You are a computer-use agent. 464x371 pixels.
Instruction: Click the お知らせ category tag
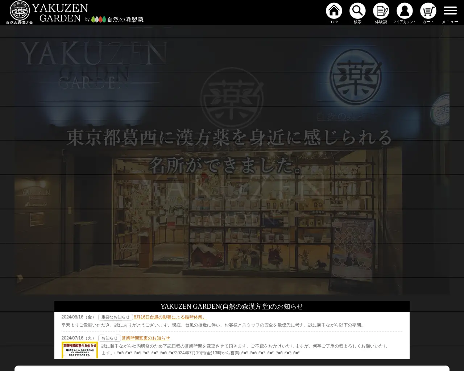tap(109, 338)
